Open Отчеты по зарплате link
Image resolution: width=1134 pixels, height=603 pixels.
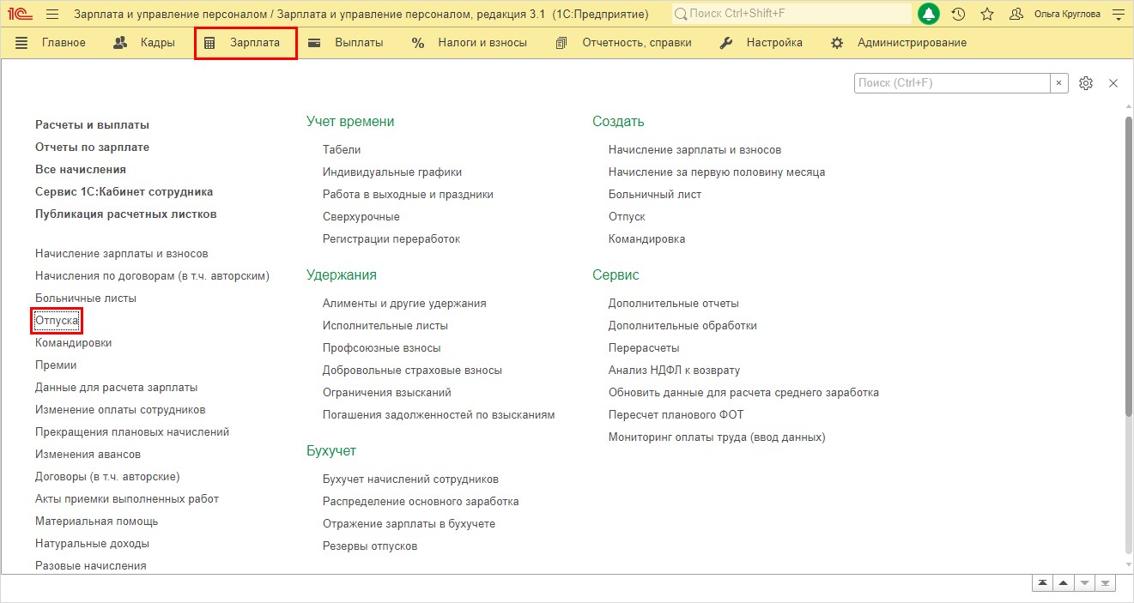pyautogui.click(x=92, y=147)
